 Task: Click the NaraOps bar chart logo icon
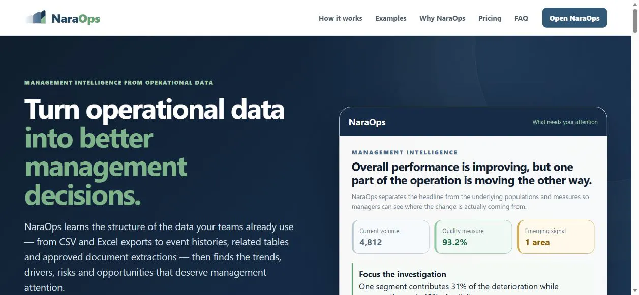(x=36, y=18)
